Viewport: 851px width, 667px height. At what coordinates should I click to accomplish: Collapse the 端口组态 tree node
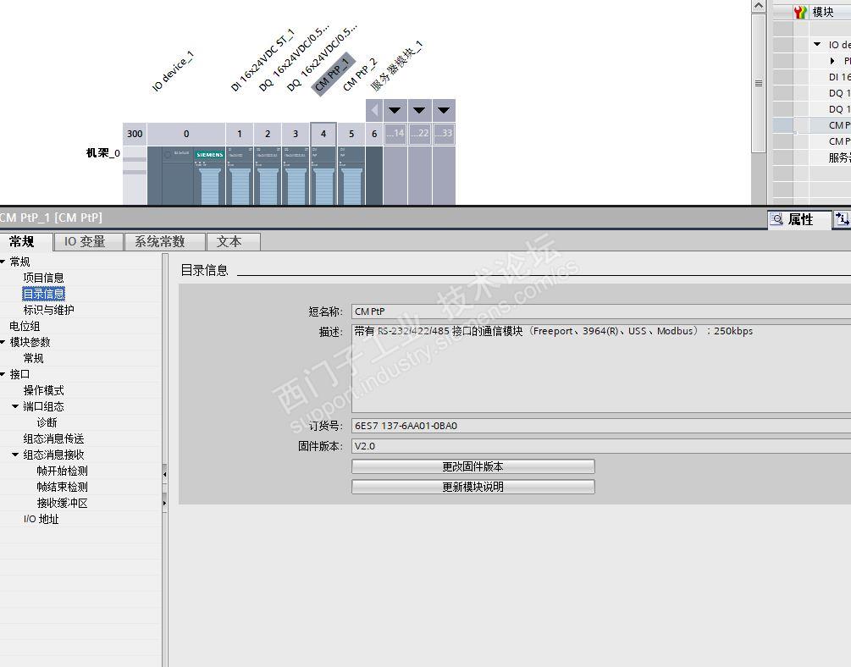[15, 406]
